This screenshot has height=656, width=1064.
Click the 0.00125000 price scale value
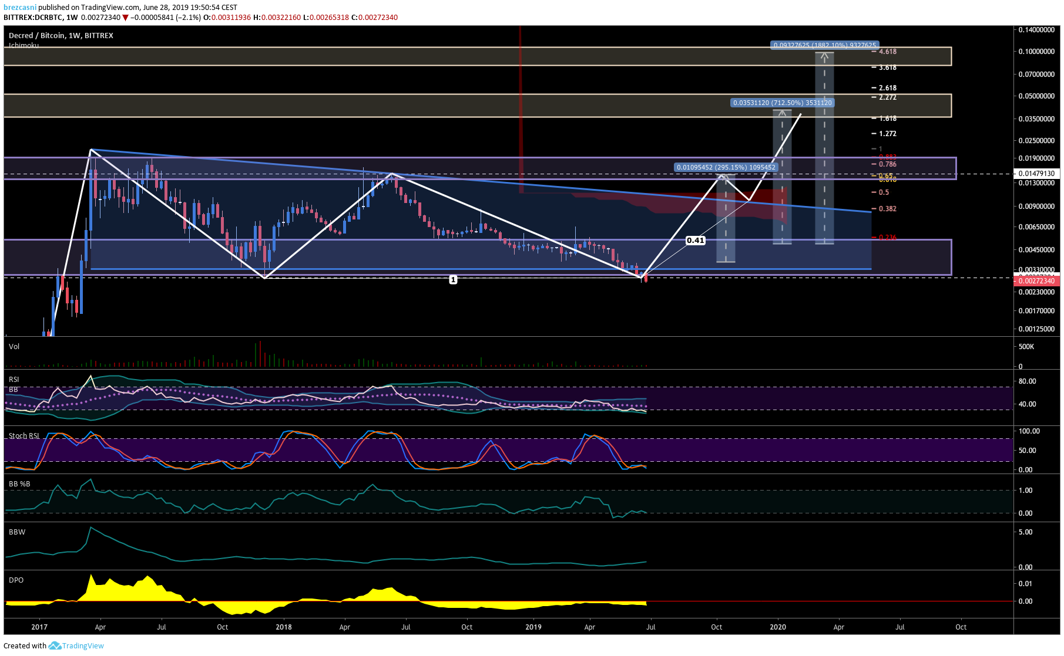point(1037,329)
